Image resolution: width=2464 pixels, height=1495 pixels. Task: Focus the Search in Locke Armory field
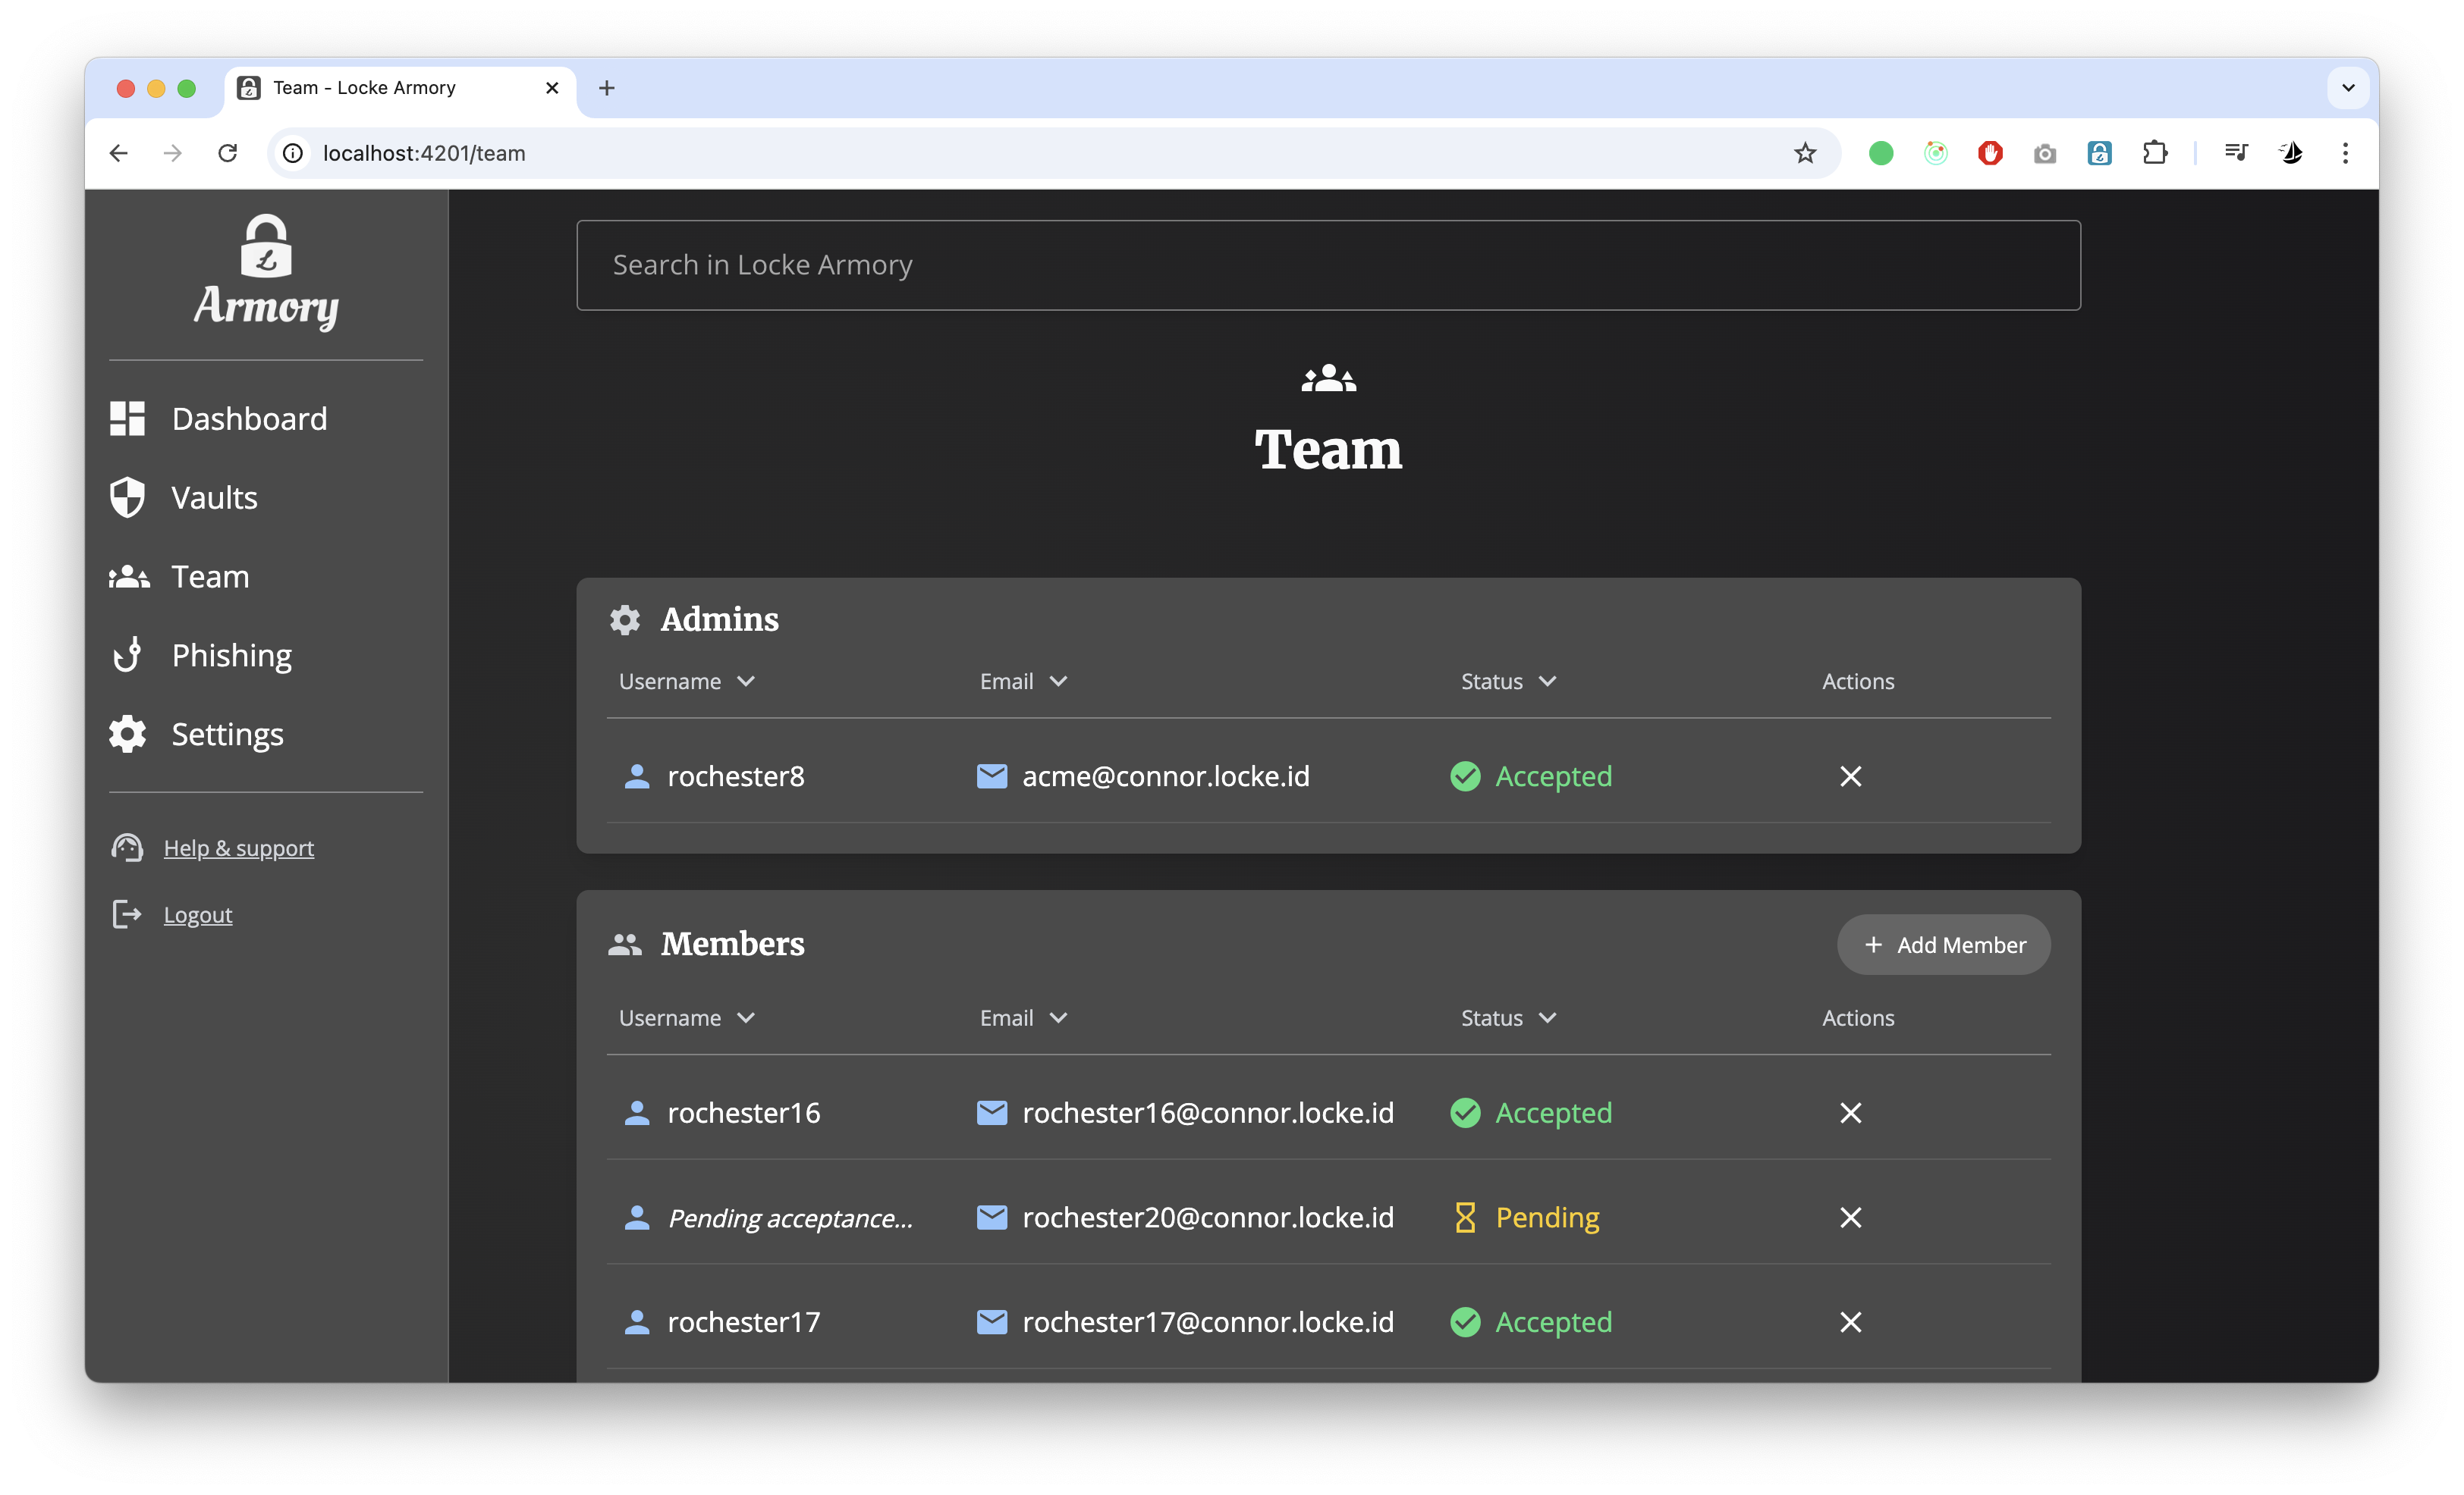pos(1327,266)
